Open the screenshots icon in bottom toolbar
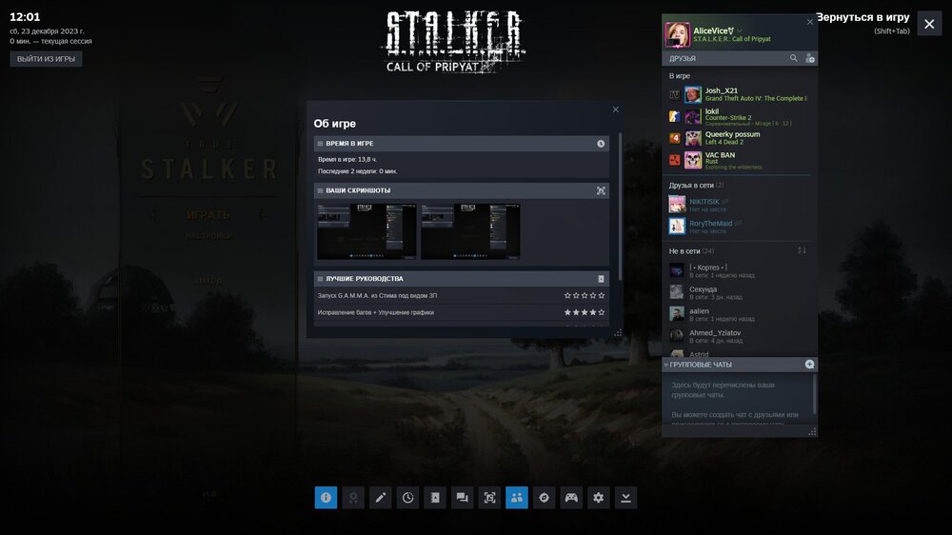 489,497
